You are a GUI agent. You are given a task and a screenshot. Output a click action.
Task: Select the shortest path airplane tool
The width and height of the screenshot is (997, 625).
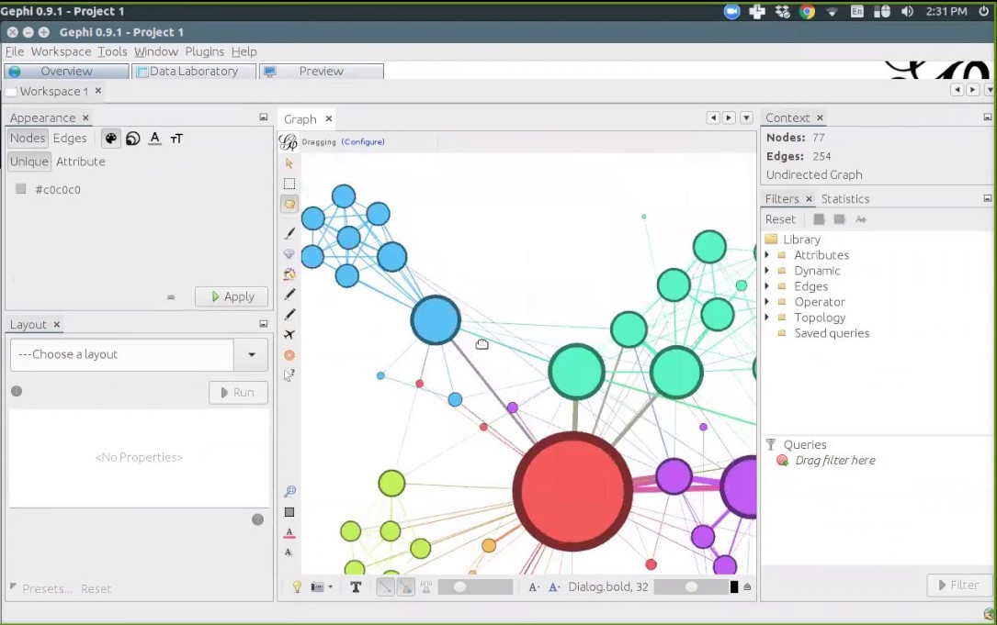coord(289,335)
